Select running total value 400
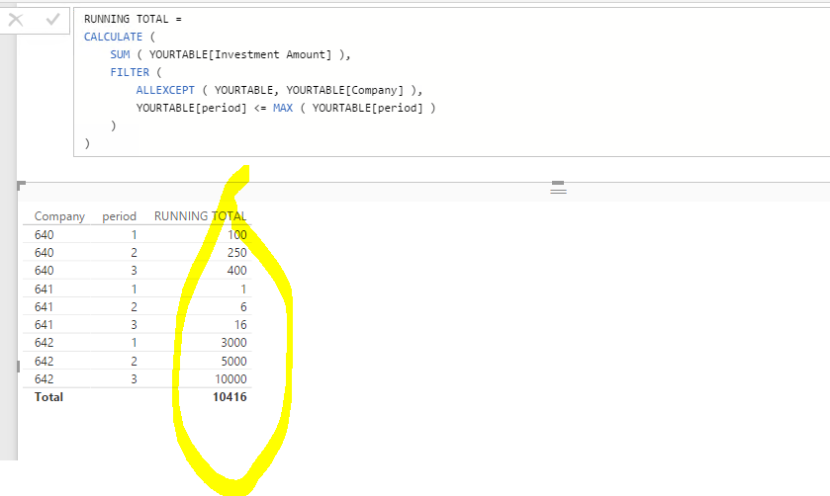 click(237, 271)
